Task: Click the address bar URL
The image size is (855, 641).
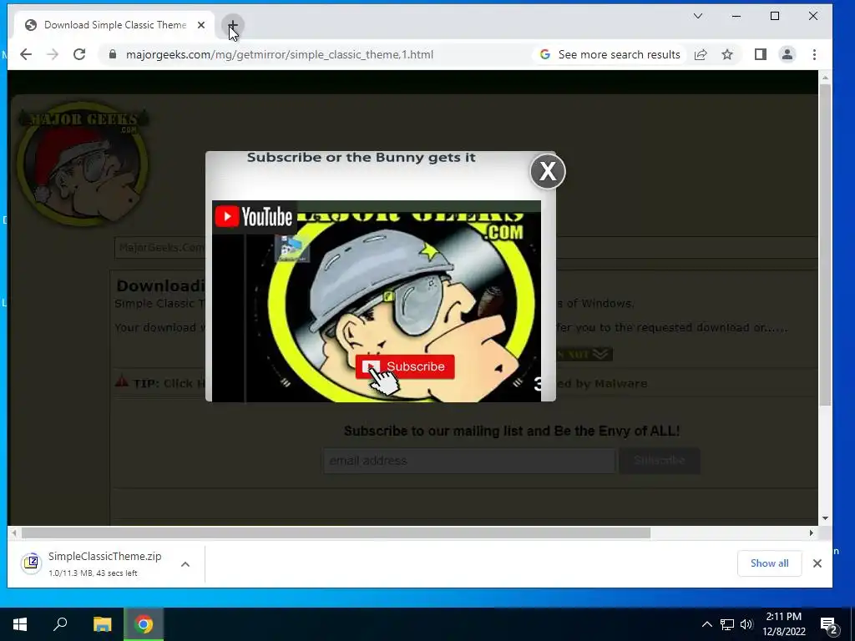Action: [279, 54]
